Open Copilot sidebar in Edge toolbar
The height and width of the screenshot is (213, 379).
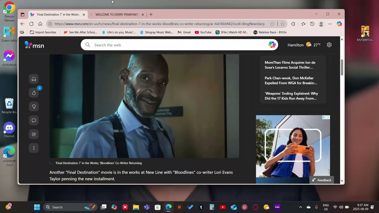[339, 24]
